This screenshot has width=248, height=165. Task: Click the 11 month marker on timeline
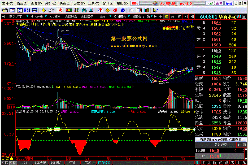[165, 158]
